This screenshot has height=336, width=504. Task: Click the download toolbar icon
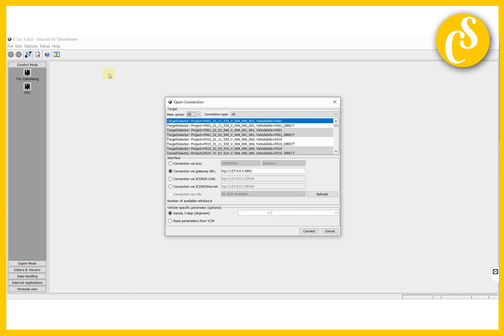coord(56,54)
